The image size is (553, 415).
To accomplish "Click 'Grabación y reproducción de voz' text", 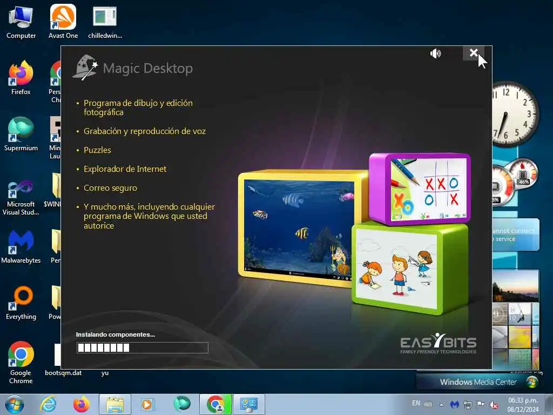I will pyautogui.click(x=145, y=131).
